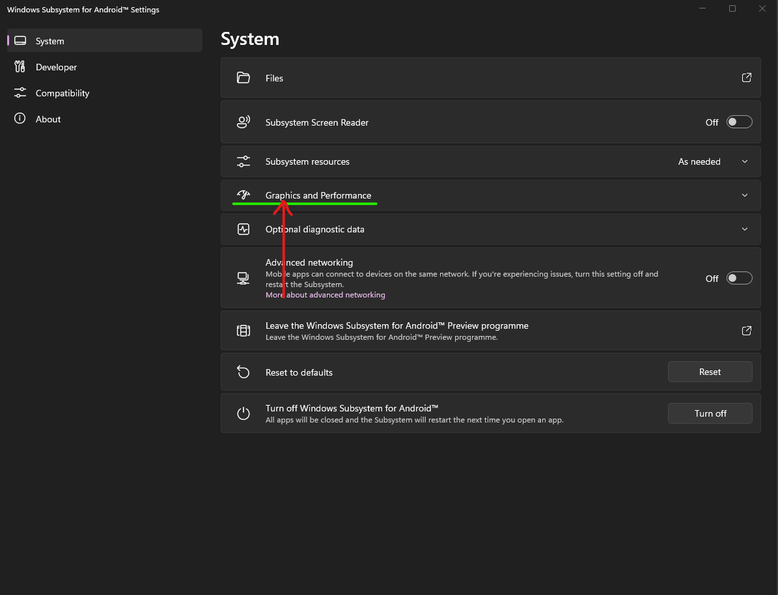Click the Reset to defaults arrow icon
This screenshot has height=595, width=778.
click(243, 372)
